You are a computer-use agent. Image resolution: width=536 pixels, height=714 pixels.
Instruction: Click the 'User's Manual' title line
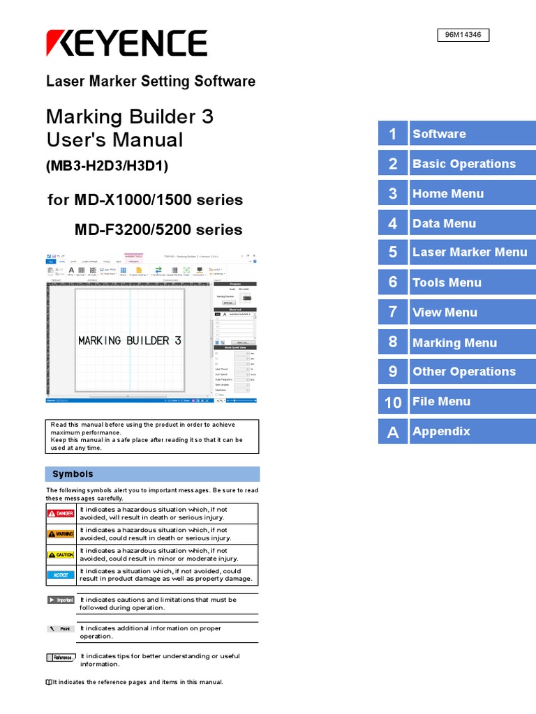pyautogui.click(x=115, y=139)
